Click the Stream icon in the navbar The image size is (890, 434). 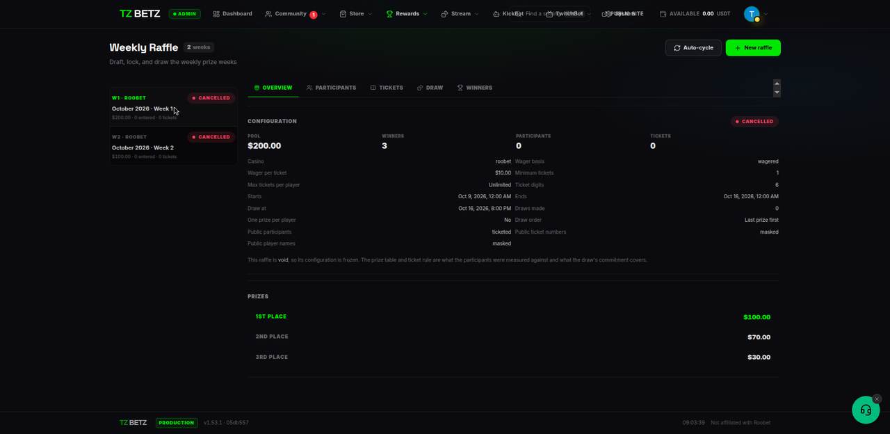pos(444,14)
